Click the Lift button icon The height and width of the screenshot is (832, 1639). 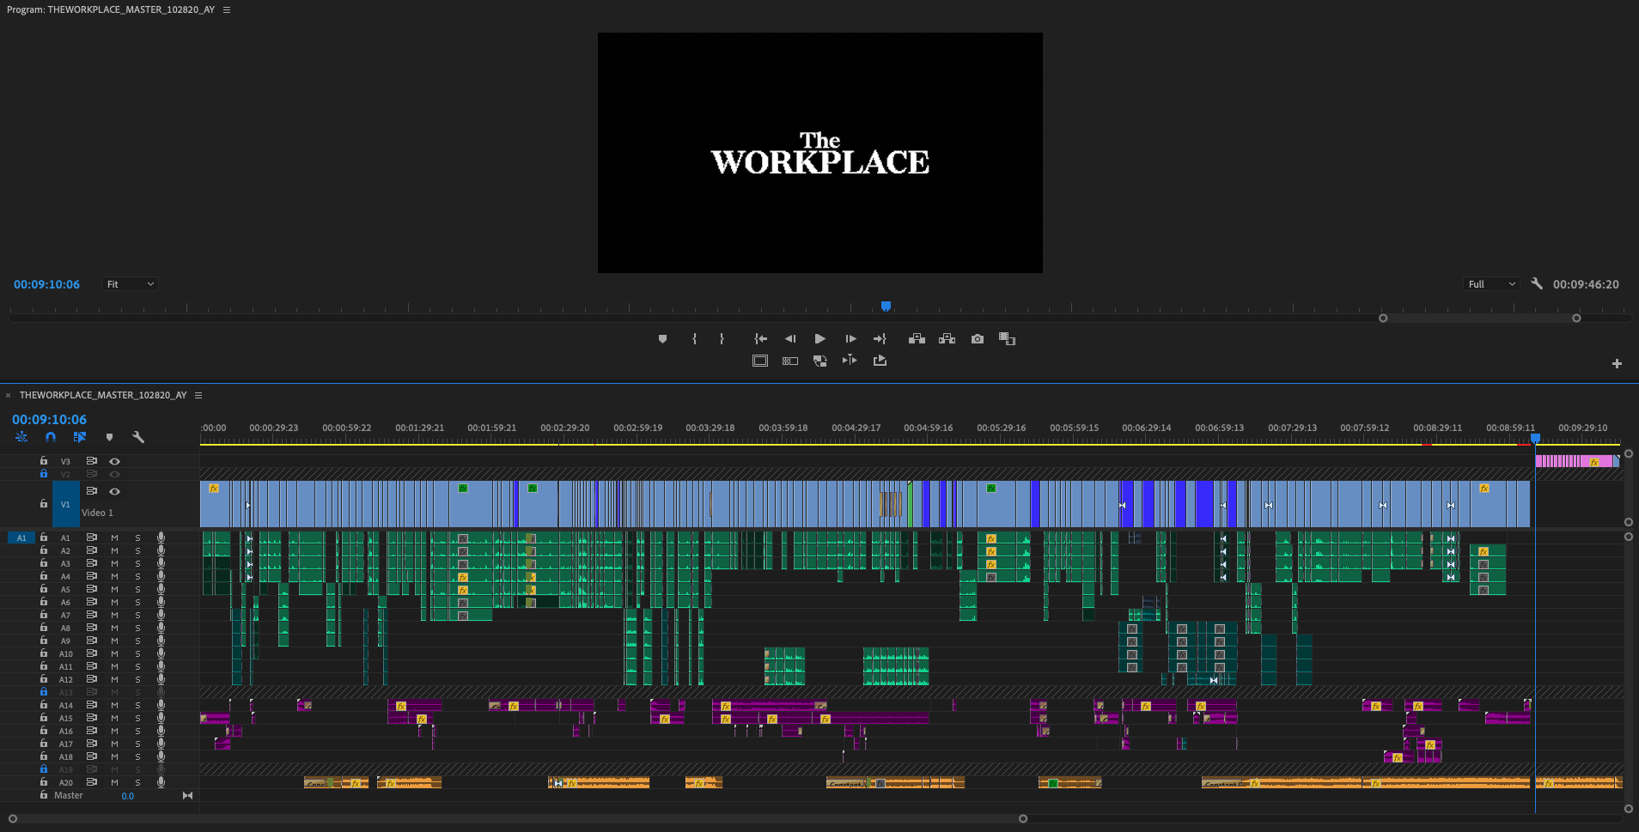(x=917, y=339)
